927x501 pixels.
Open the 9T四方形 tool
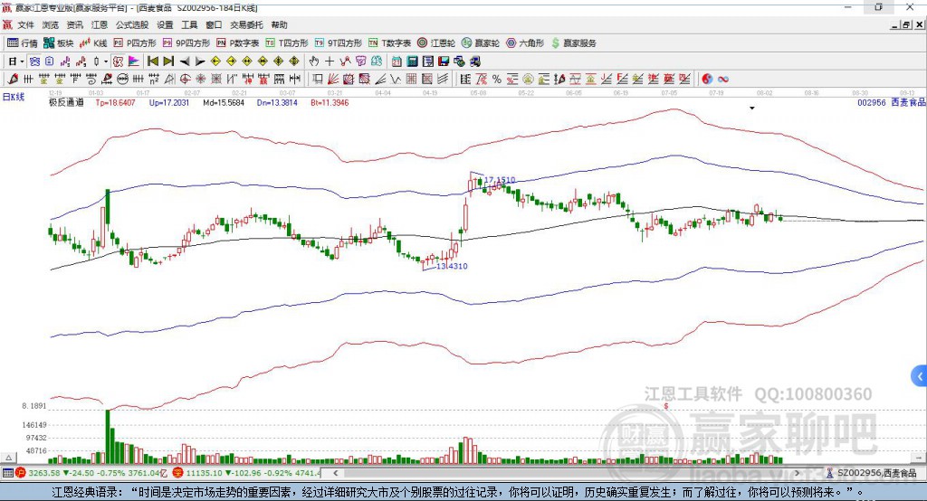pos(339,43)
